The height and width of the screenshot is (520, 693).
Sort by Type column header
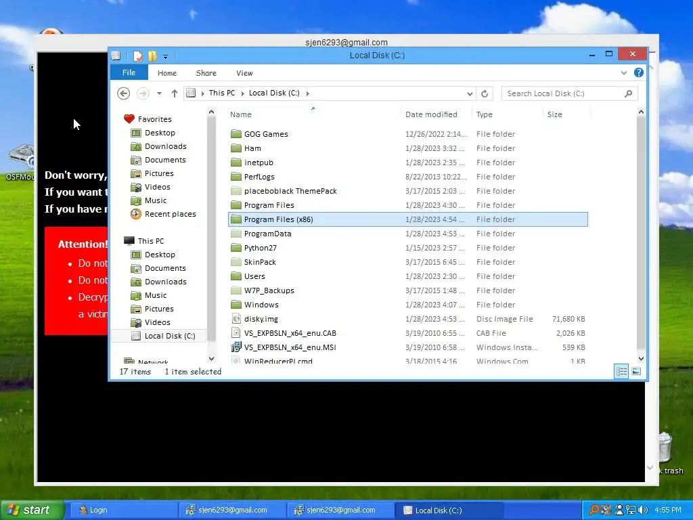[x=508, y=114]
